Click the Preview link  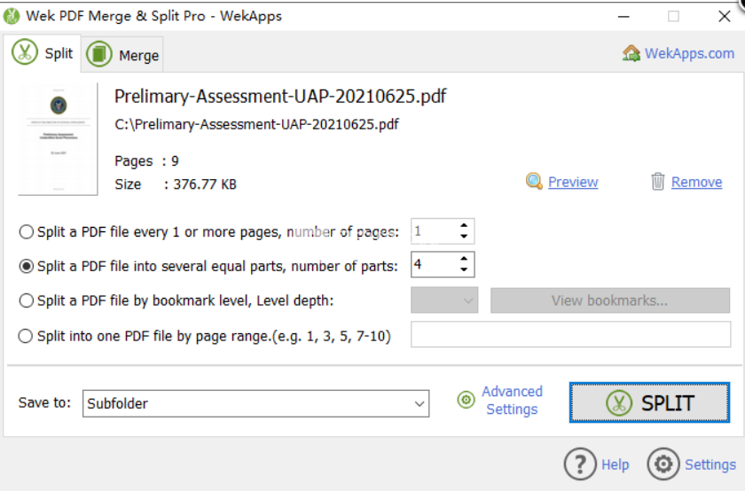(x=573, y=182)
